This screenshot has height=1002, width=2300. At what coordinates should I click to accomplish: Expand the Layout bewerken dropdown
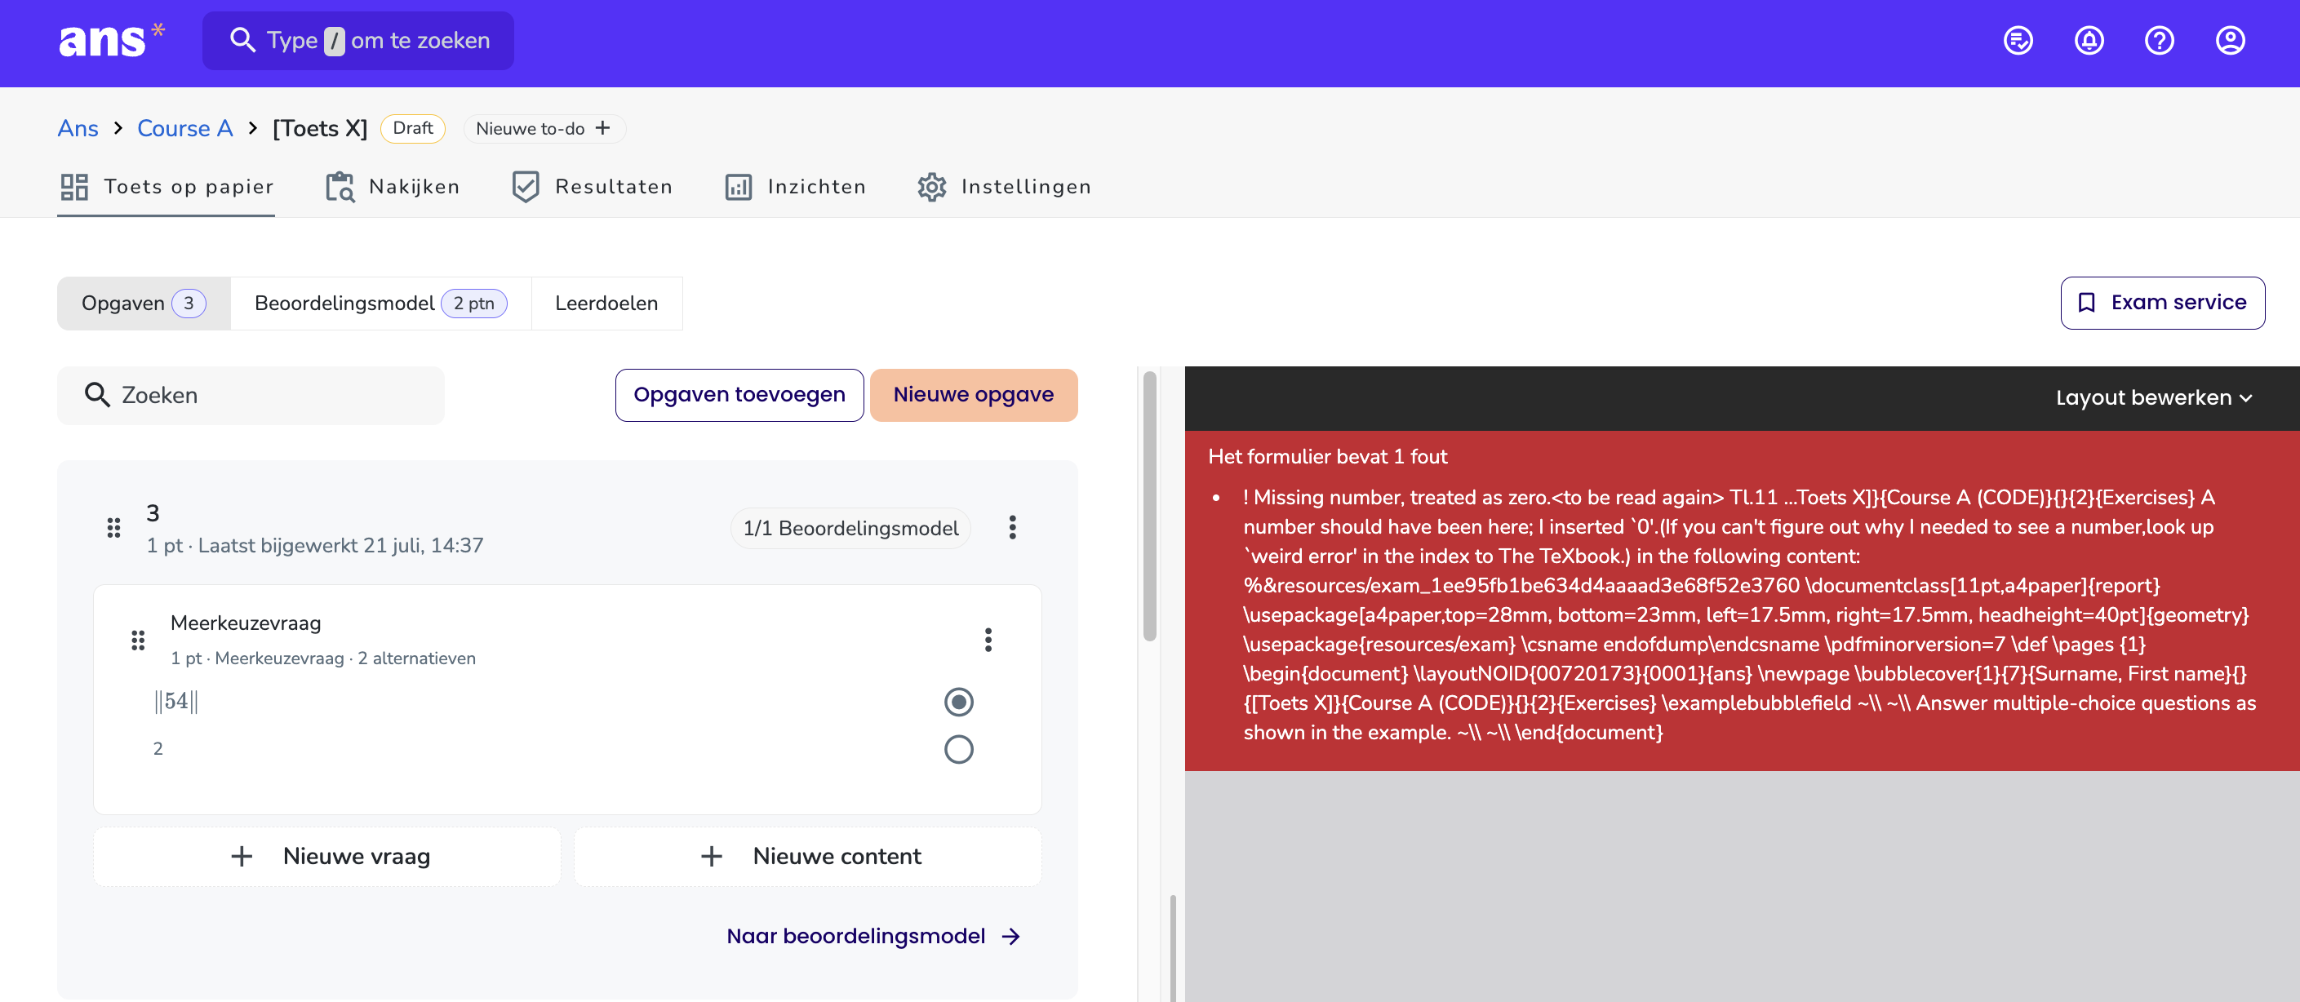(x=2154, y=398)
